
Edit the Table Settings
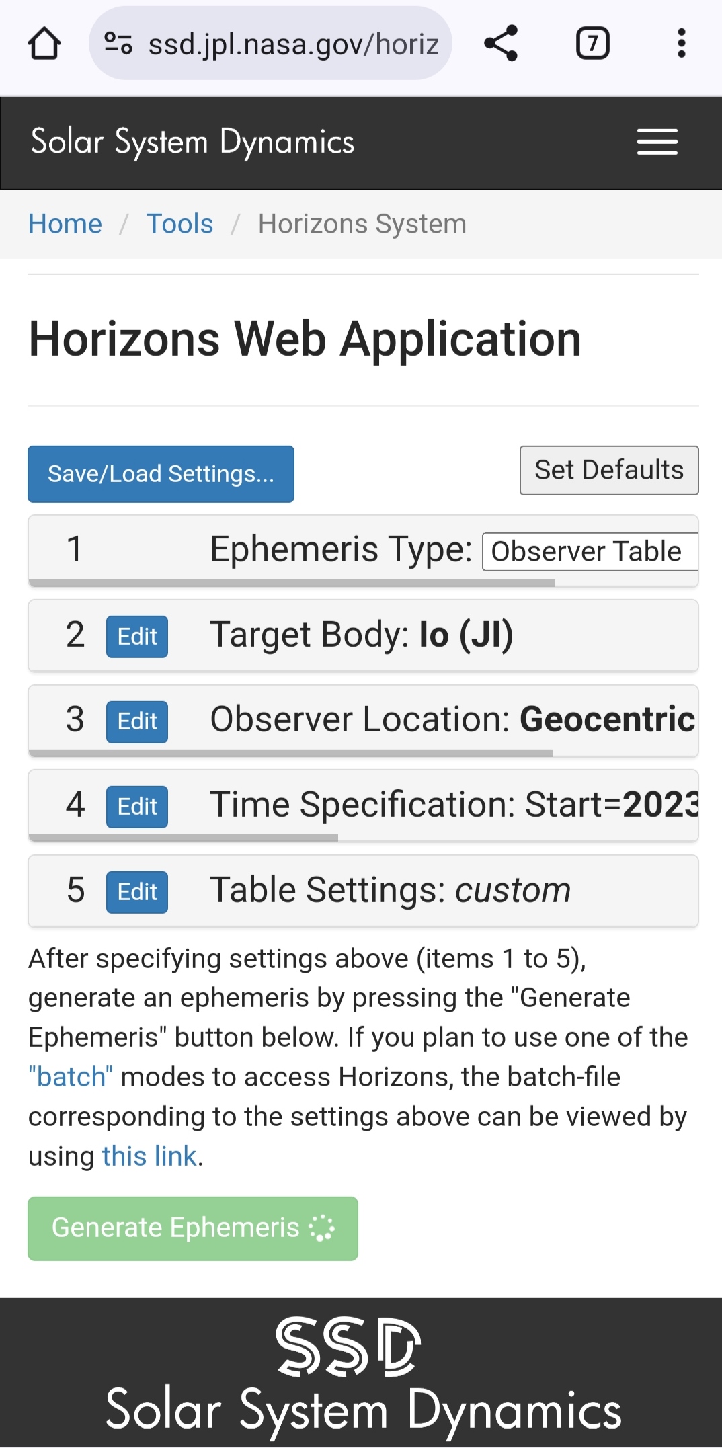(137, 891)
